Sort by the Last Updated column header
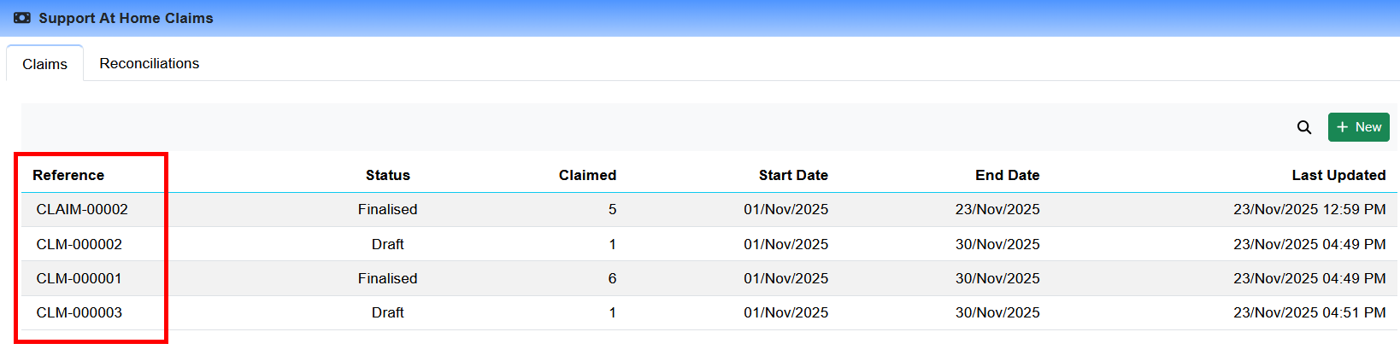 click(x=1338, y=175)
